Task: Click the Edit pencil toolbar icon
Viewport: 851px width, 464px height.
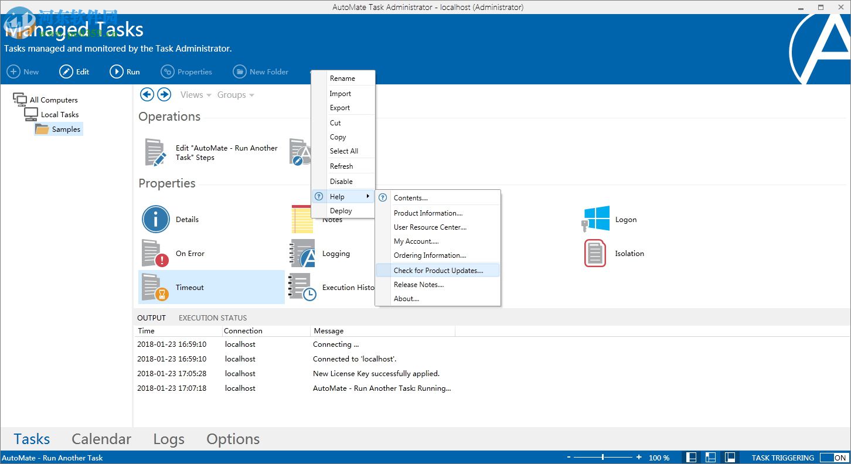Action: coord(66,71)
